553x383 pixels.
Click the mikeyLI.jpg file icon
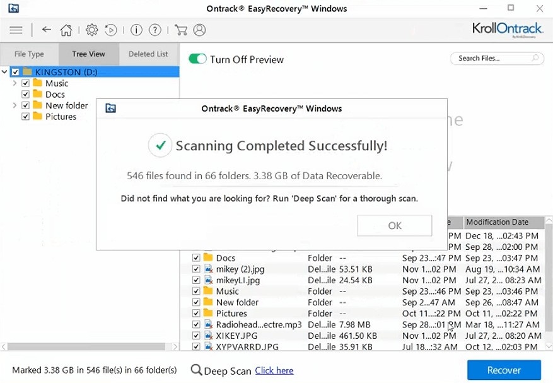209,280
